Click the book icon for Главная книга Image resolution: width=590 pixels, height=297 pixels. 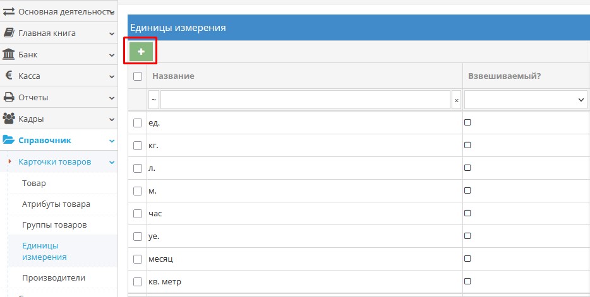(9, 33)
